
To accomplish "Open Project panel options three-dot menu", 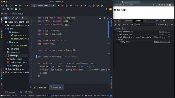I will 22,18.
